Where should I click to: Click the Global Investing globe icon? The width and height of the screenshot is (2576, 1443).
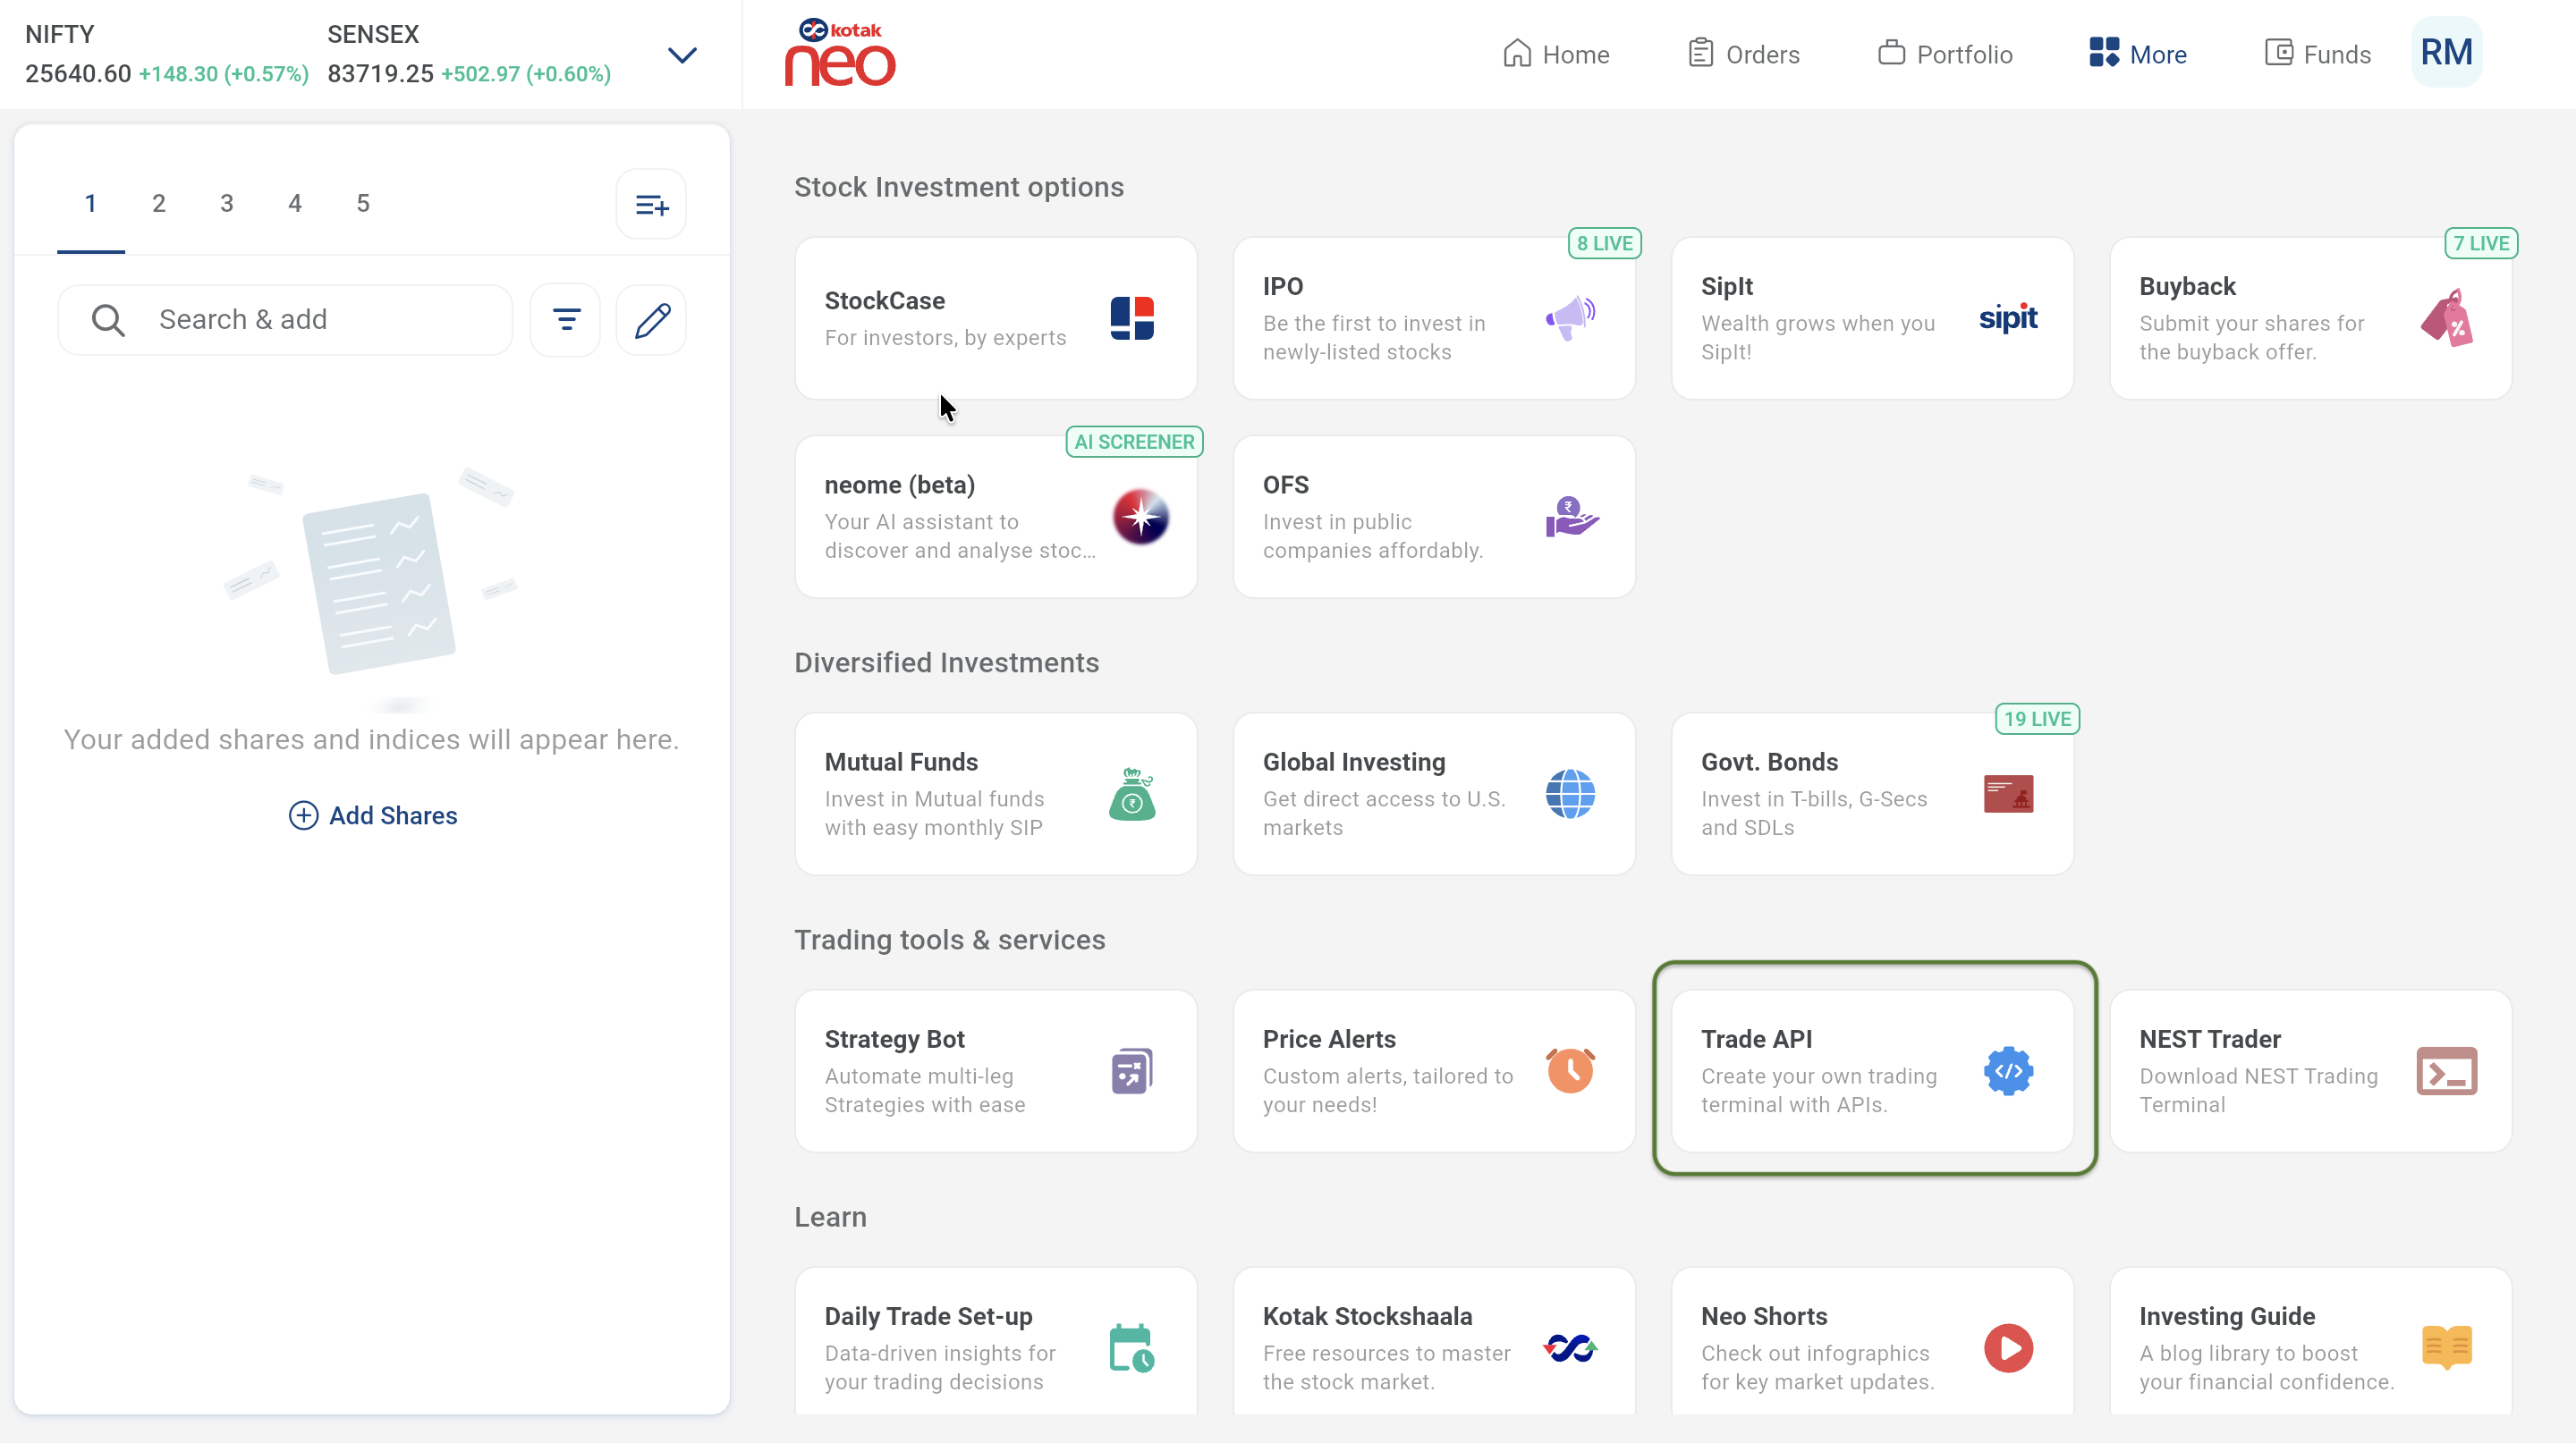coord(1570,793)
